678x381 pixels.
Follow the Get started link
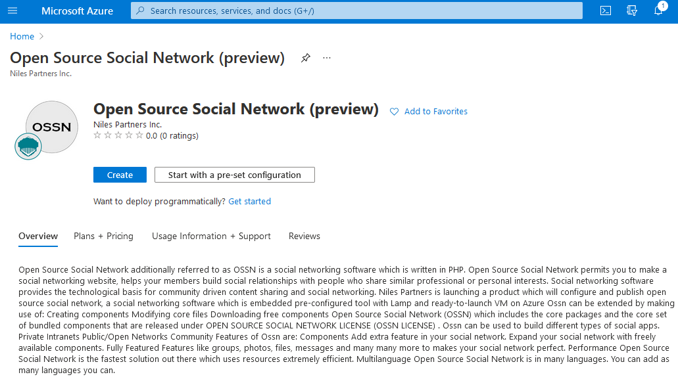tap(249, 201)
